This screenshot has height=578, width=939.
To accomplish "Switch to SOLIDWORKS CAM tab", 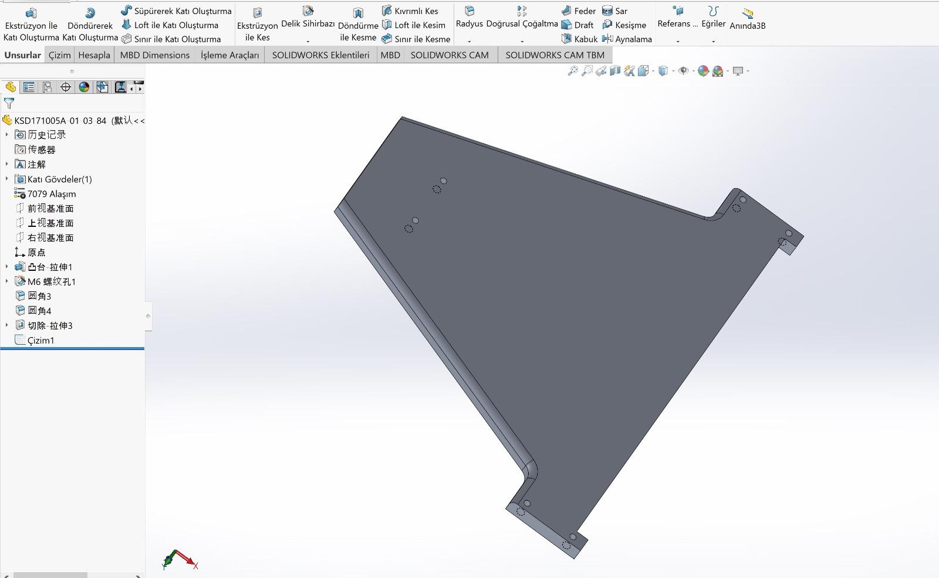I will 450,55.
